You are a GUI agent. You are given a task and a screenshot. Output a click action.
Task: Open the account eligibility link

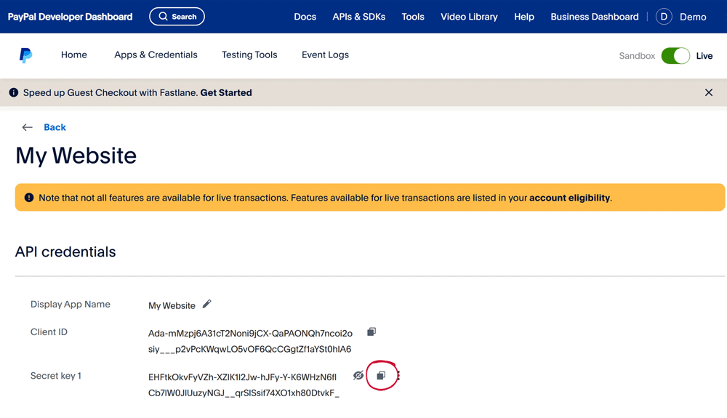click(569, 198)
